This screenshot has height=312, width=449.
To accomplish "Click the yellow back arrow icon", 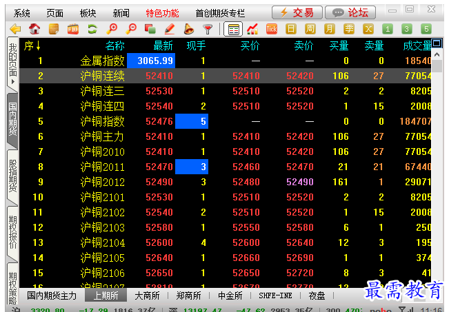I will click(x=15, y=29).
